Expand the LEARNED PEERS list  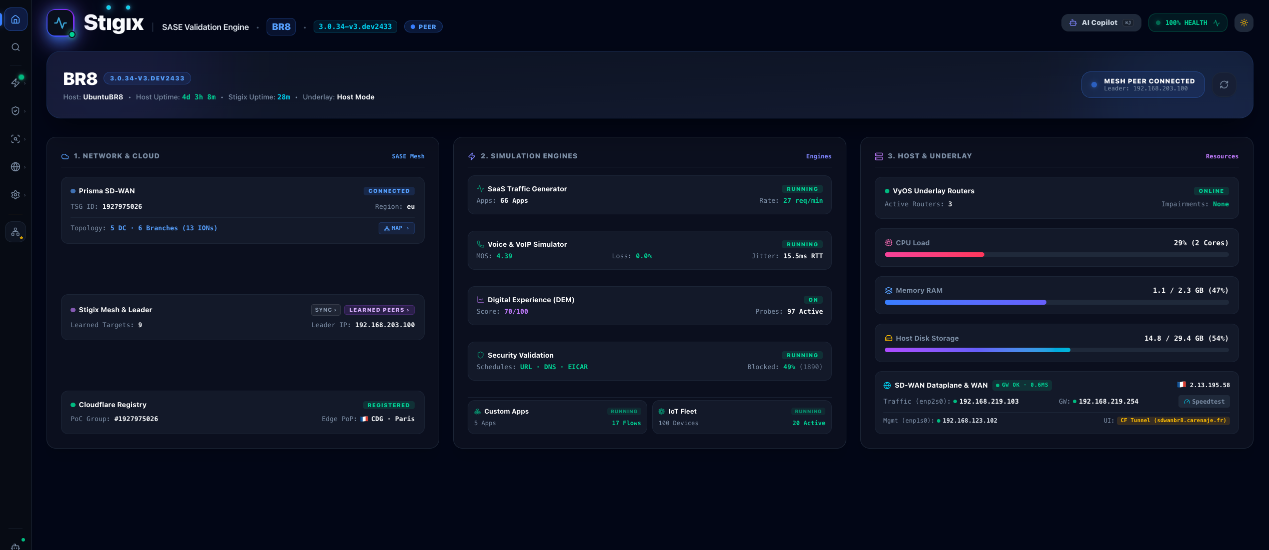coord(379,310)
